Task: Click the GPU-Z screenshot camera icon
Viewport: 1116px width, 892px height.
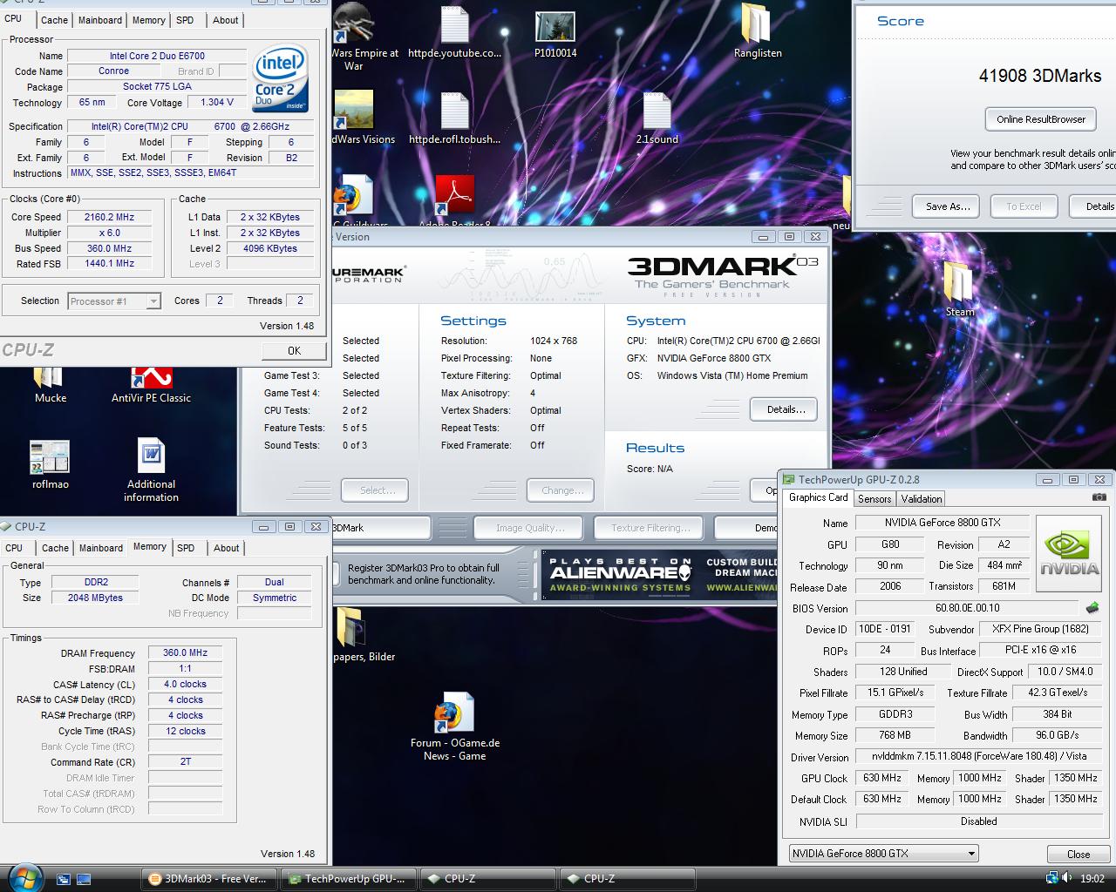Action: 1099,497
